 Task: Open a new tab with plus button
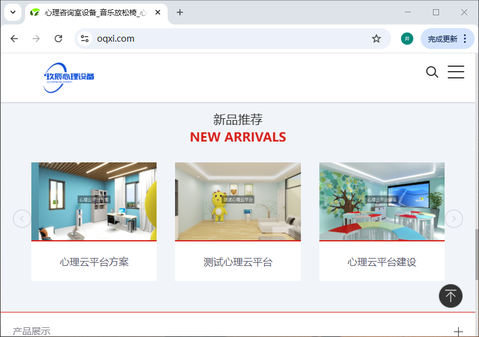180,12
